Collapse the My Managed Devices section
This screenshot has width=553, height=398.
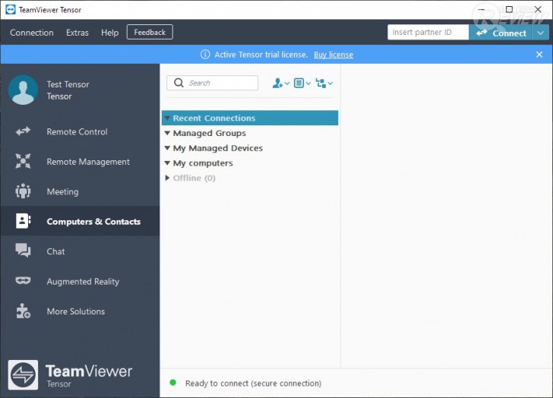pos(167,148)
